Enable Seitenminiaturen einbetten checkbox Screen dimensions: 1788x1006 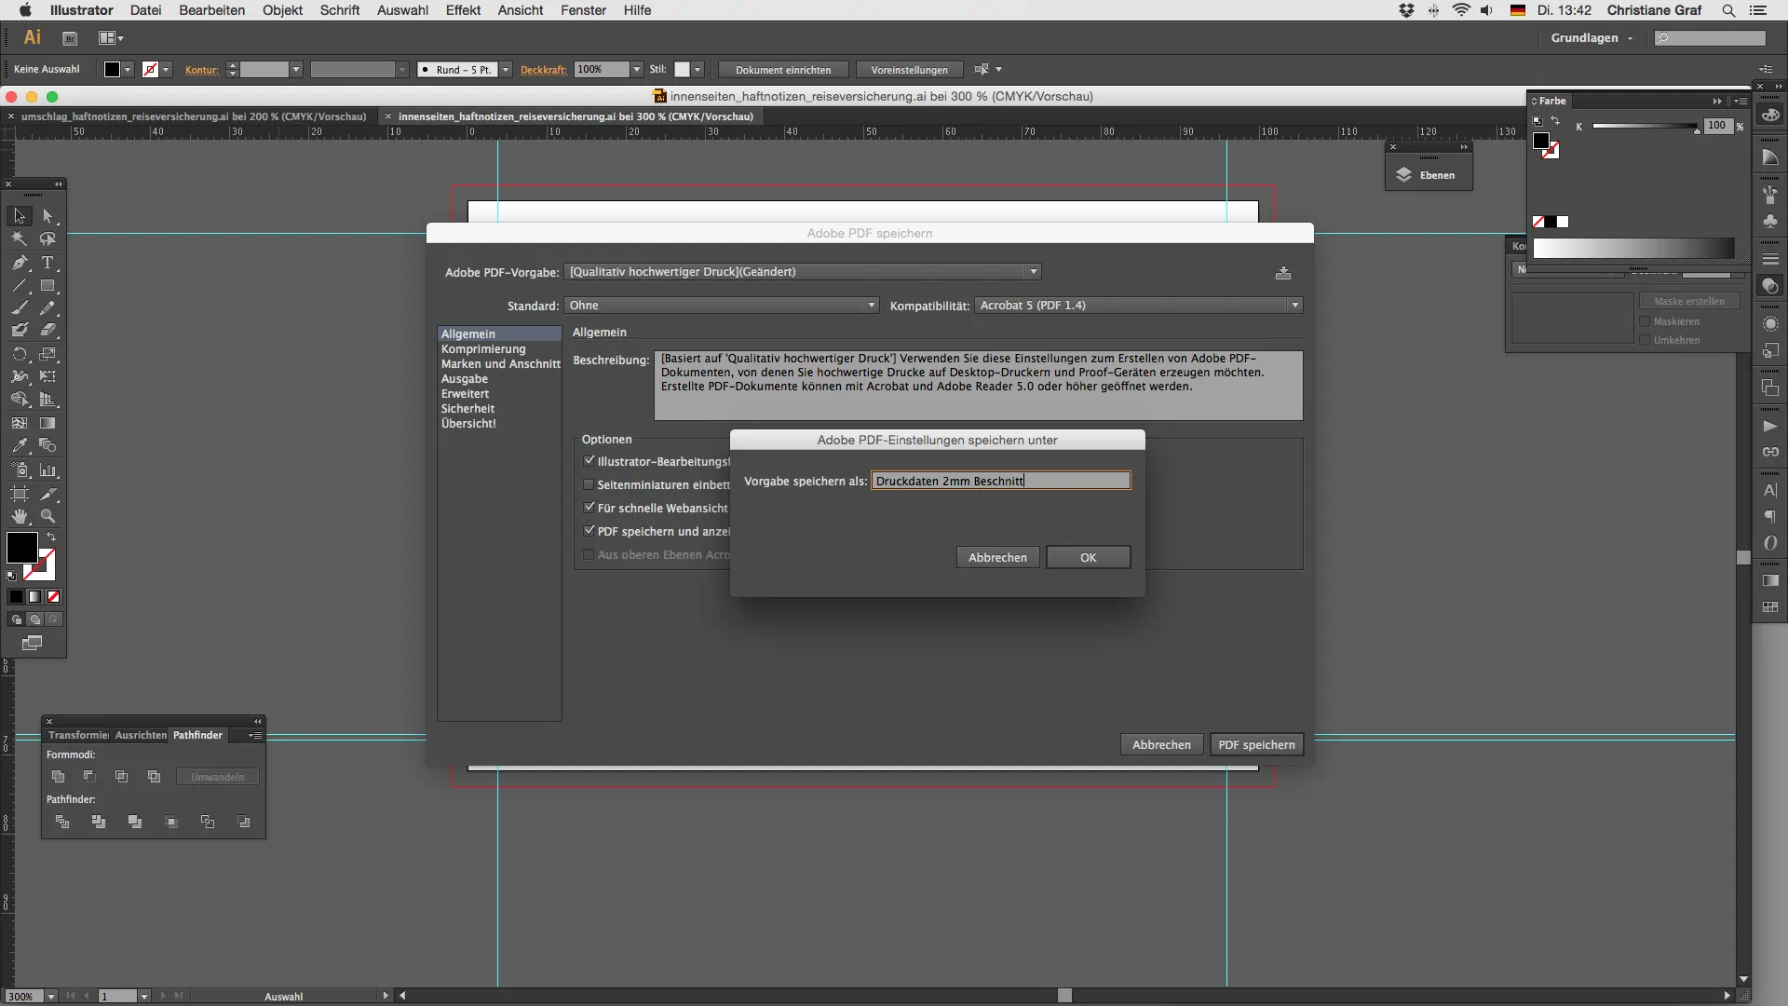click(589, 484)
